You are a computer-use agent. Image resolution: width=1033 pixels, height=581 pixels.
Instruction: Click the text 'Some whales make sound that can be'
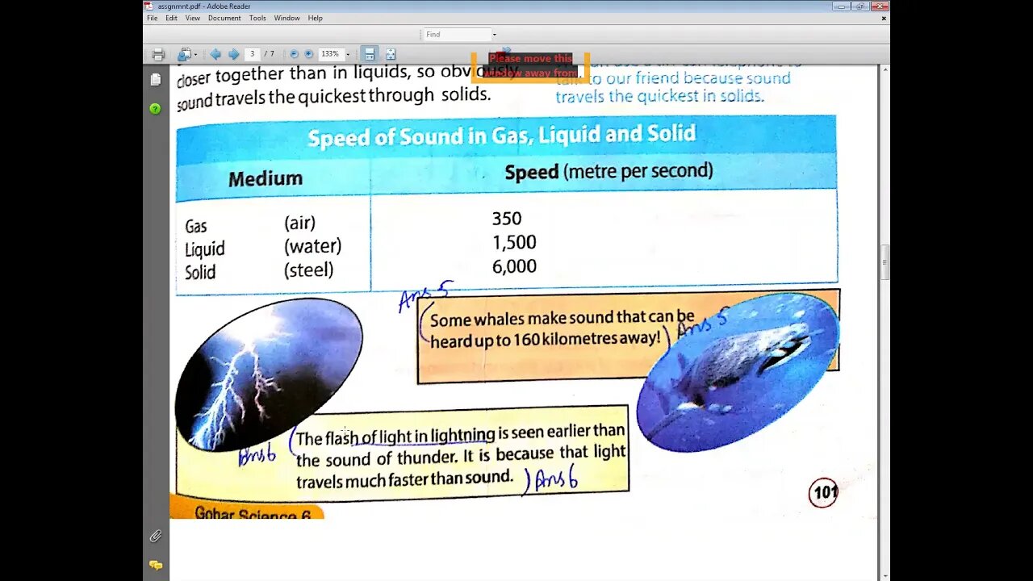point(562,318)
